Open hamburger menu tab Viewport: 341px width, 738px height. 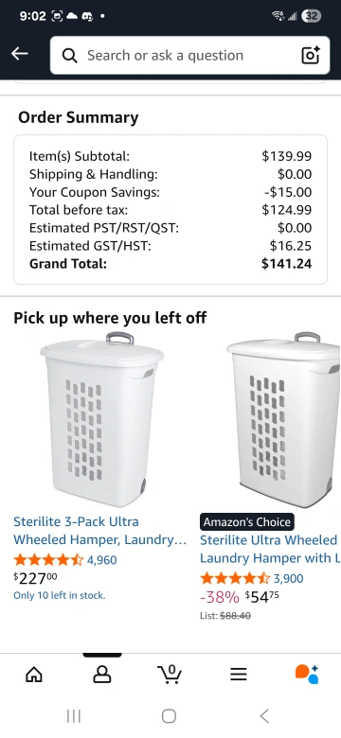pyautogui.click(x=239, y=675)
